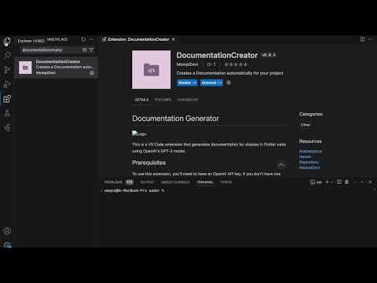Split the terminal pane
The height and width of the screenshot is (283, 377).
339,182
